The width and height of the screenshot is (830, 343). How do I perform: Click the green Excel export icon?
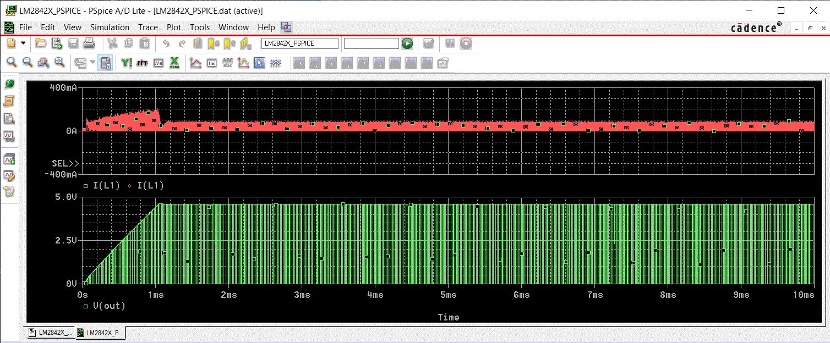pos(174,63)
